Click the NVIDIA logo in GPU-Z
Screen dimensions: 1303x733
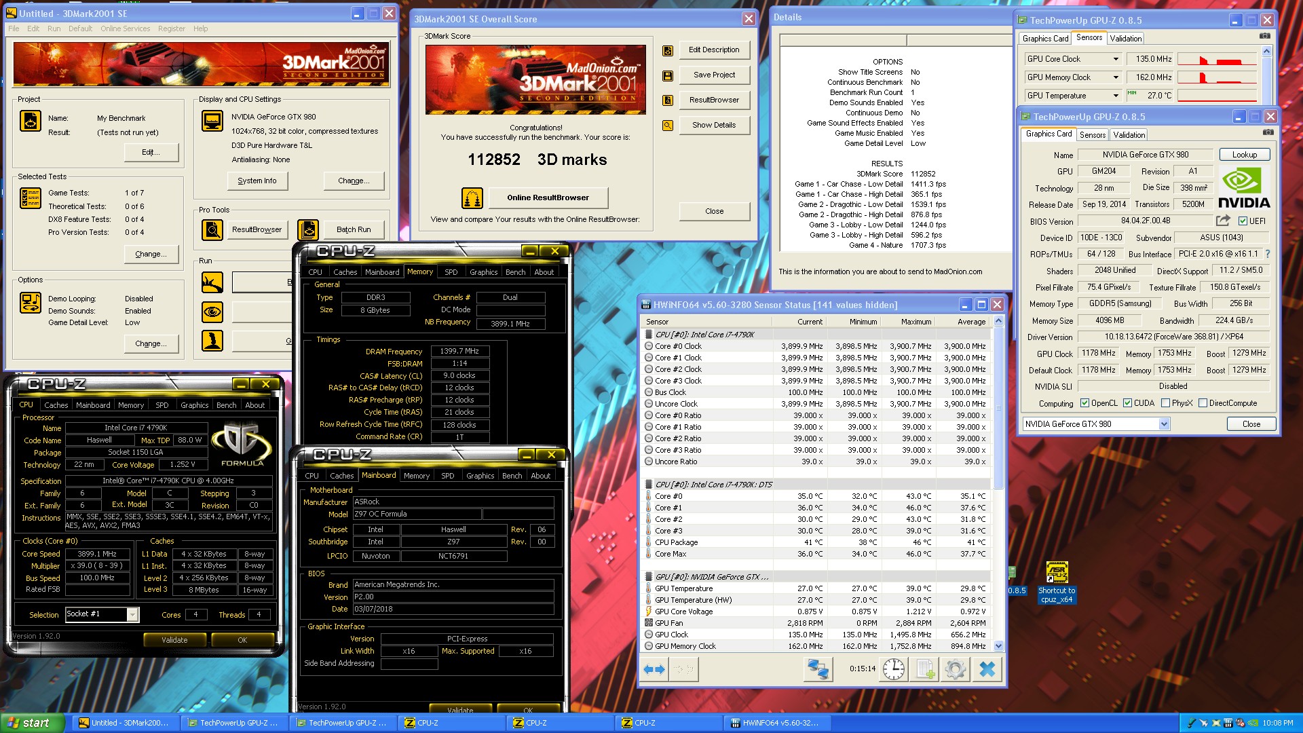[1243, 188]
